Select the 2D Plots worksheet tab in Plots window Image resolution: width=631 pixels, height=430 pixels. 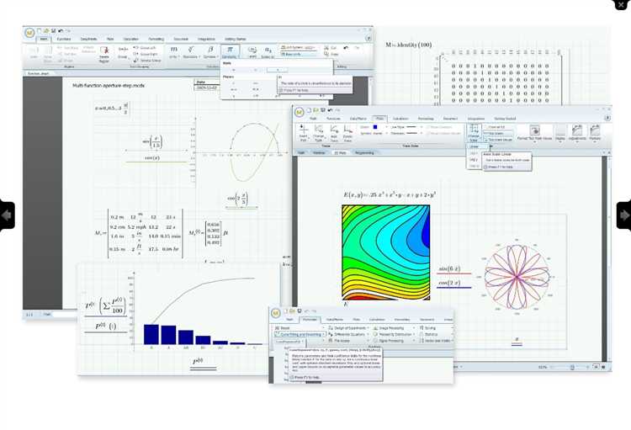click(341, 153)
